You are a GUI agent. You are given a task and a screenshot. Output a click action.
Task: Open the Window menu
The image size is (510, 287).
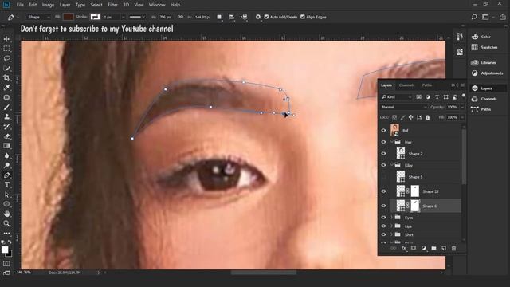(x=157, y=5)
